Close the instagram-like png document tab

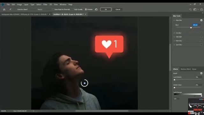[x=50, y=14]
